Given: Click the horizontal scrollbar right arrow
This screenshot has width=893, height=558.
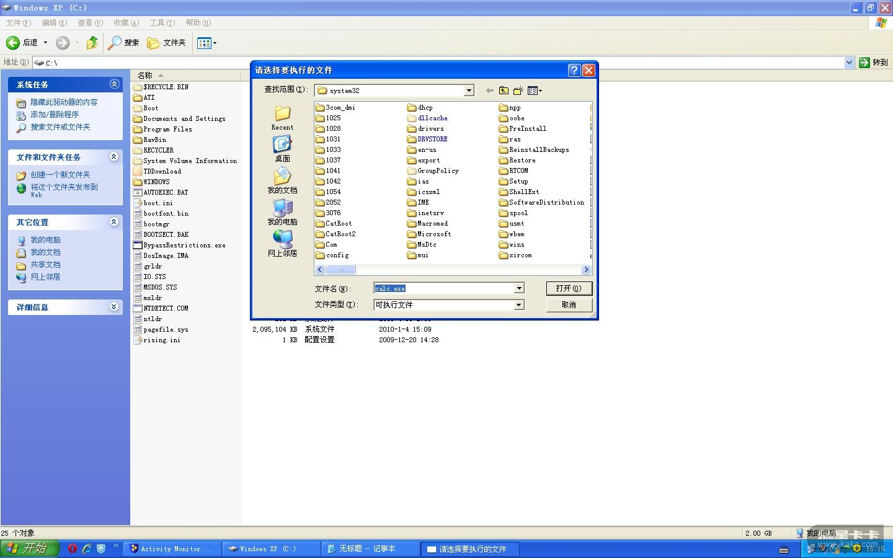Looking at the screenshot, I should coord(586,270).
